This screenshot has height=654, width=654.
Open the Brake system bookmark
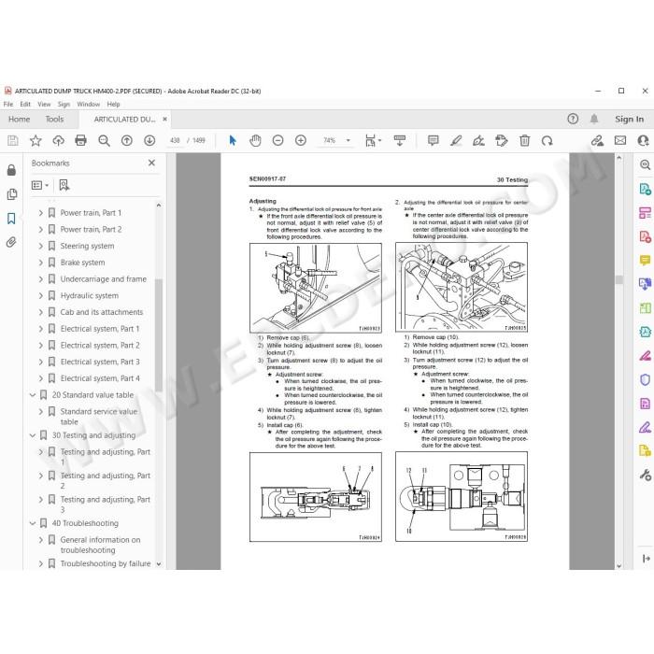(x=82, y=263)
